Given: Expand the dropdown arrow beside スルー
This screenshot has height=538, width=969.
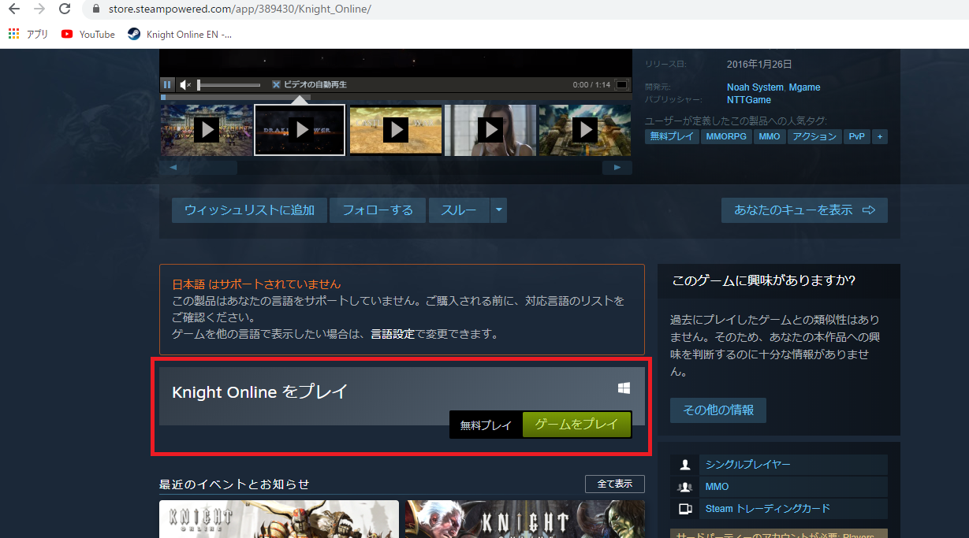Looking at the screenshot, I should (x=498, y=210).
